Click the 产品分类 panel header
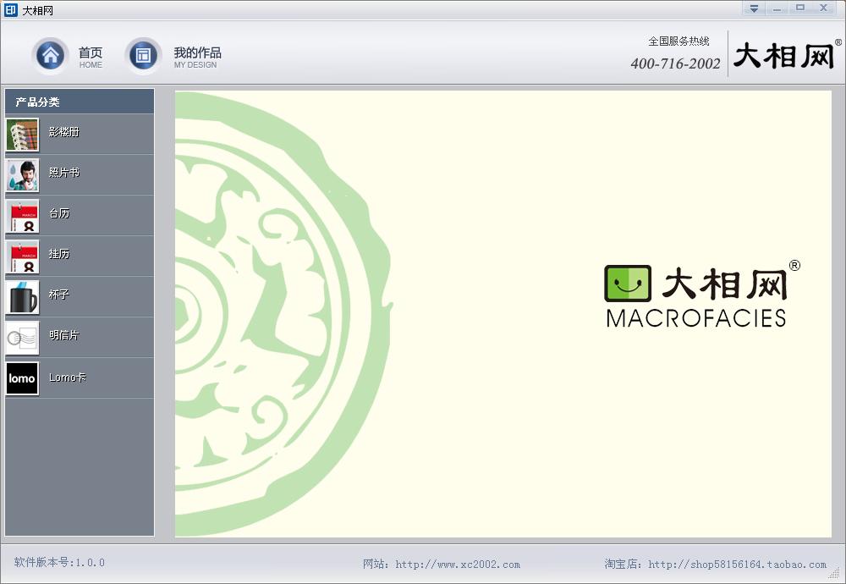This screenshot has width=846, height=584. click(x=80, y=102)
